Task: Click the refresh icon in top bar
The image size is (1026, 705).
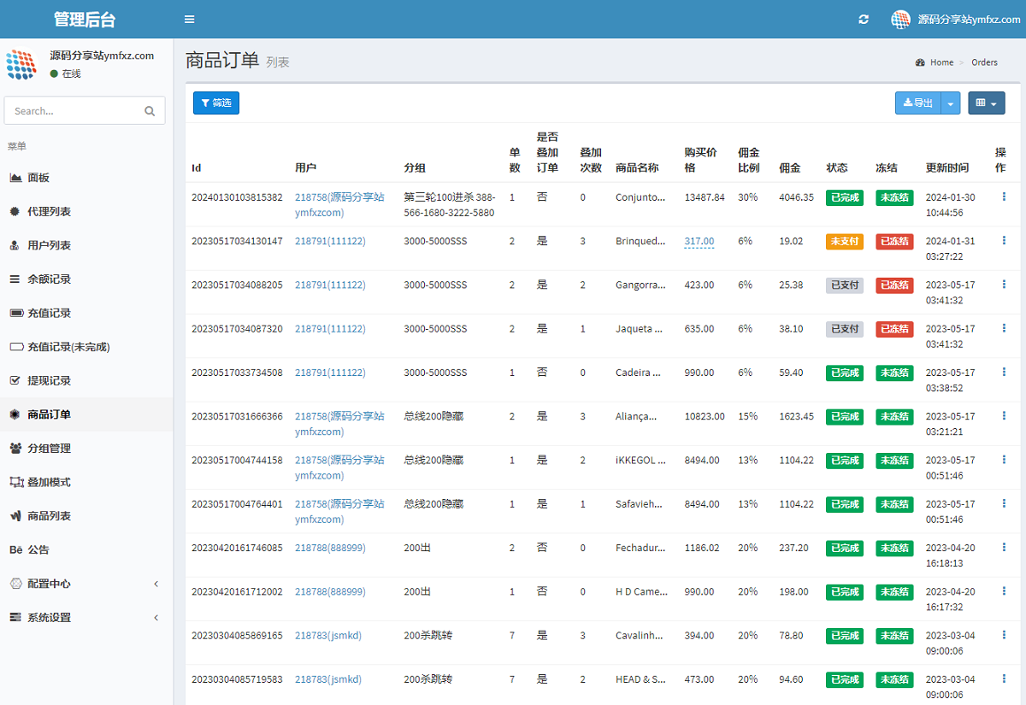Action: click(864, 20)
